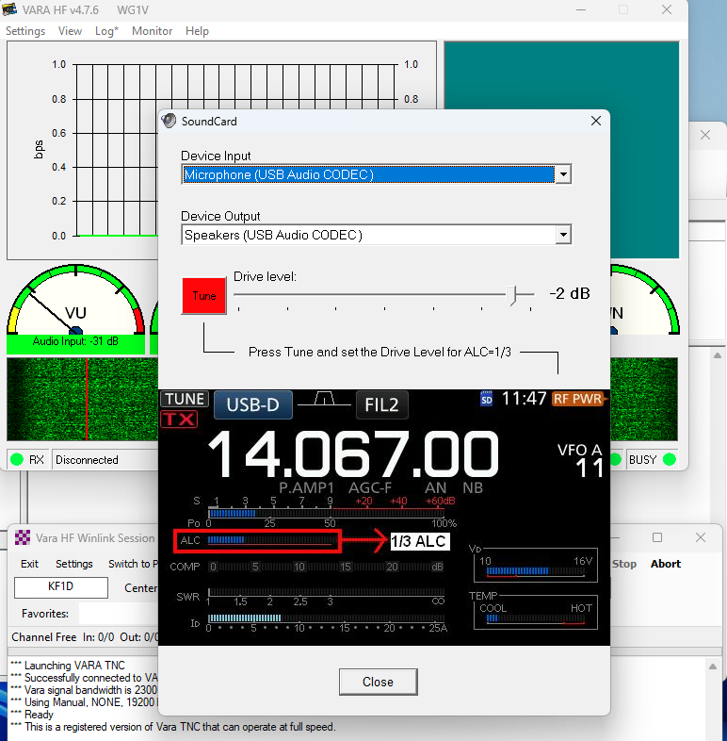This screenshot has width=727, height=741.
Task: Open the Monitor menu
Action: tap(152, 31)
